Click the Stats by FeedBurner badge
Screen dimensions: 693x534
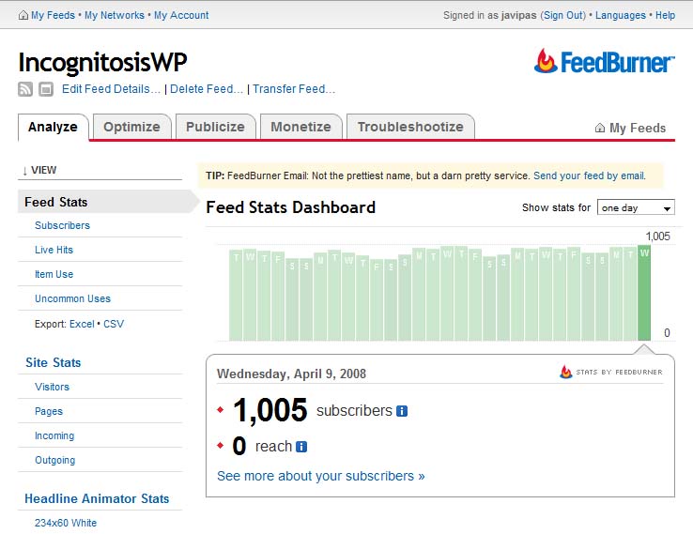611,372
